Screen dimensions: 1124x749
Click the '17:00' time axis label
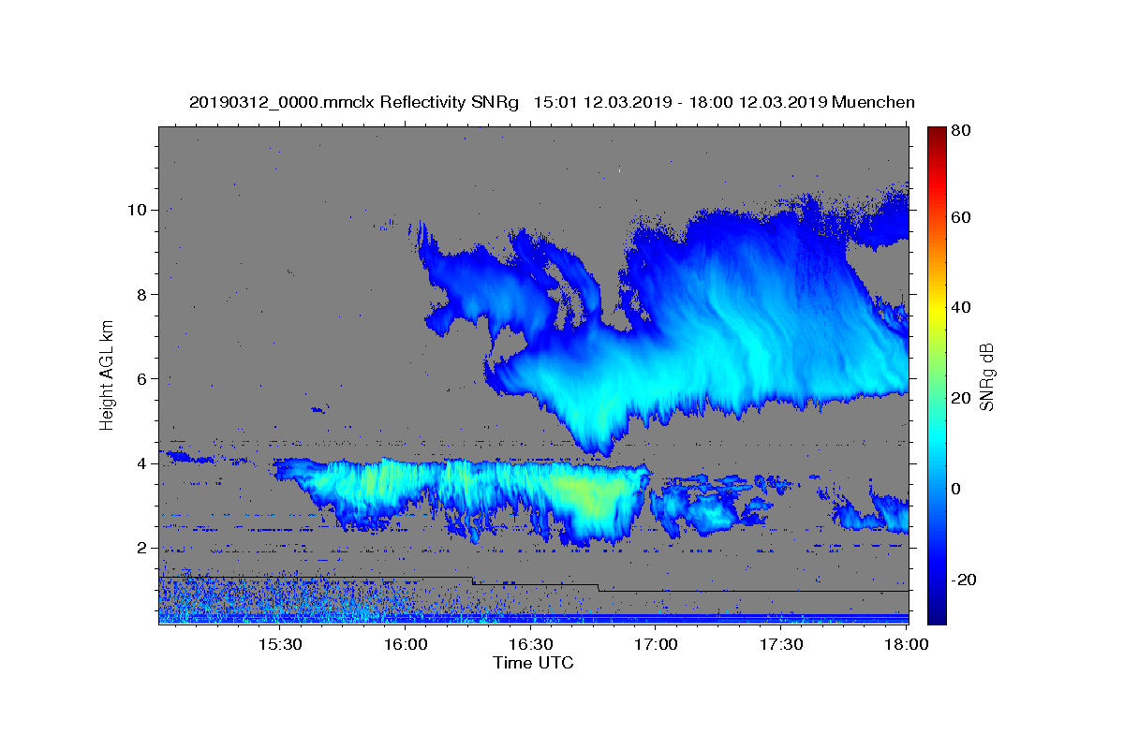click(x=656, y=645)
